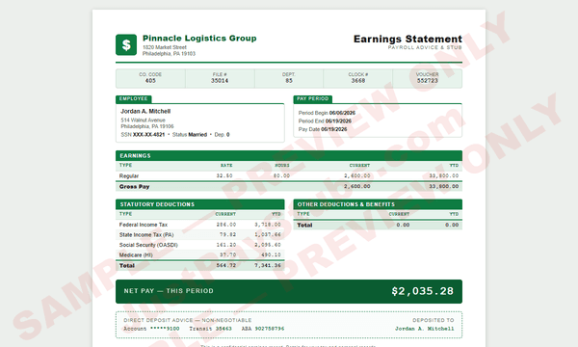Click the statutory deductions Total current 564.72

click(x=226, y=265)
